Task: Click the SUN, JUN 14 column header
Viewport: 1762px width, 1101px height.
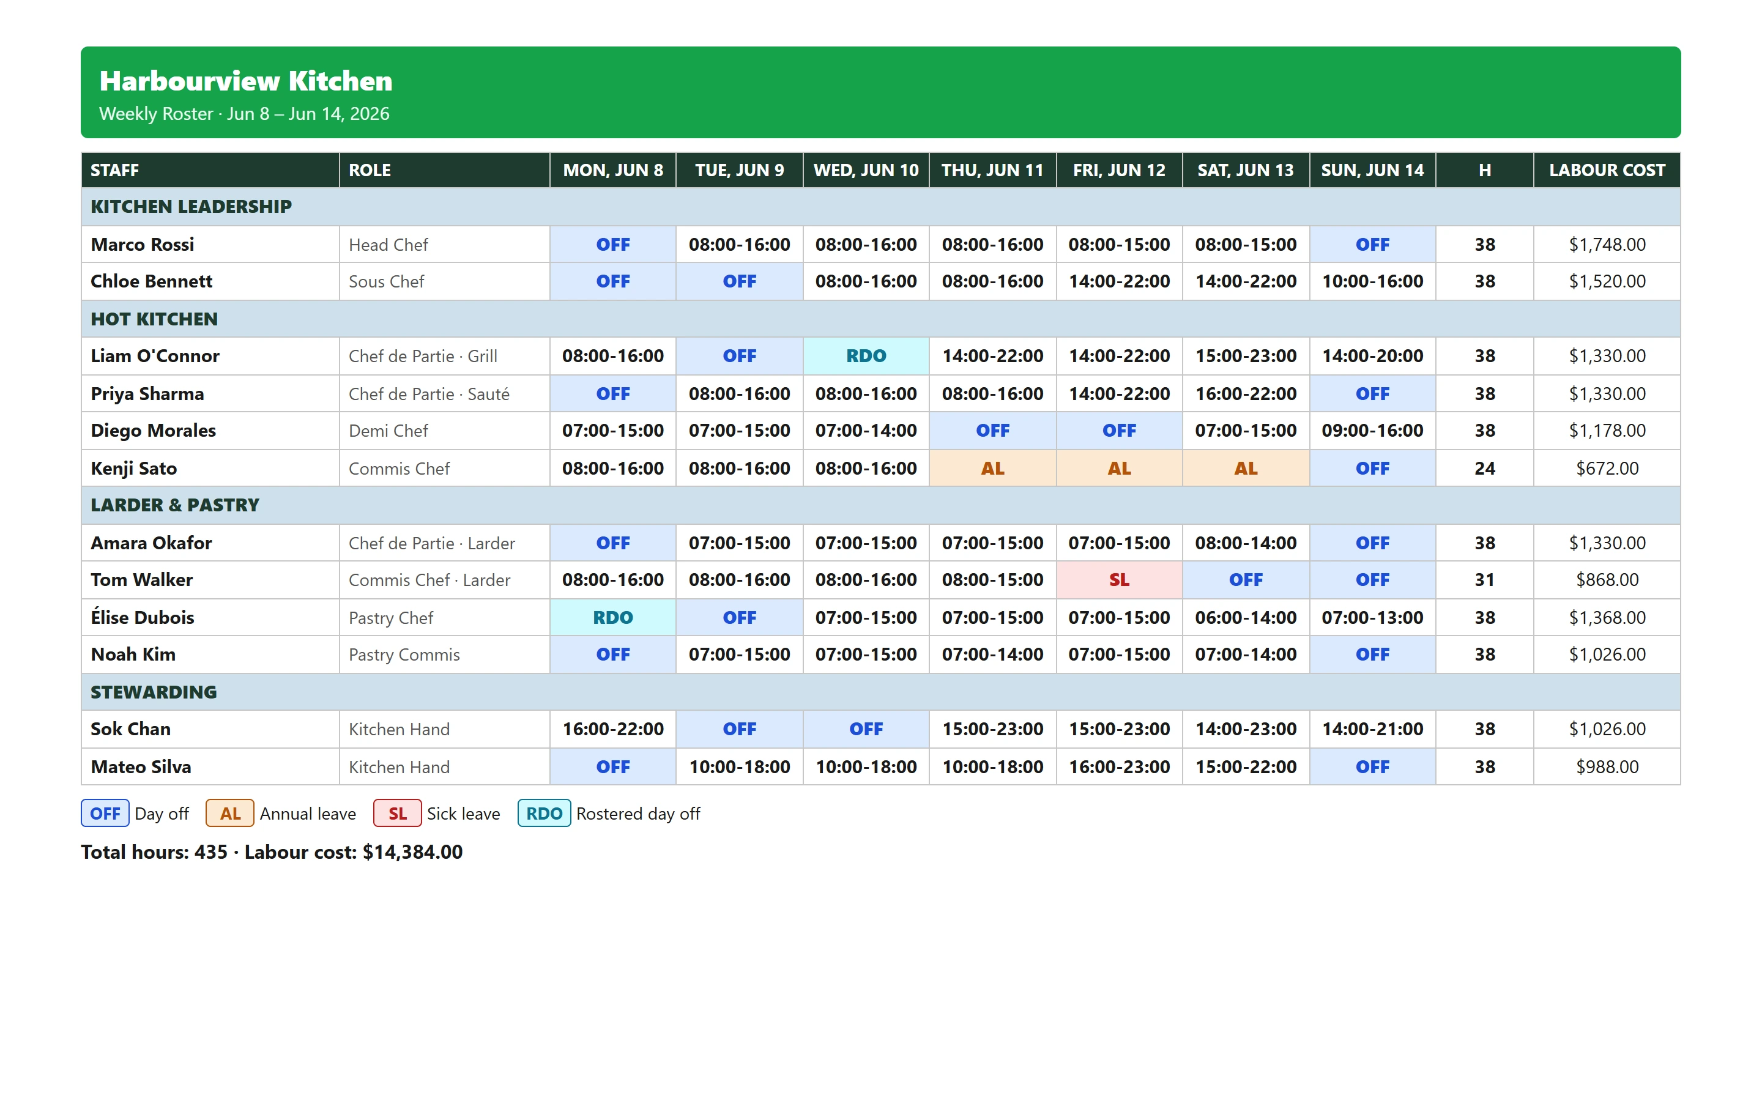Action: (1372, 171)
